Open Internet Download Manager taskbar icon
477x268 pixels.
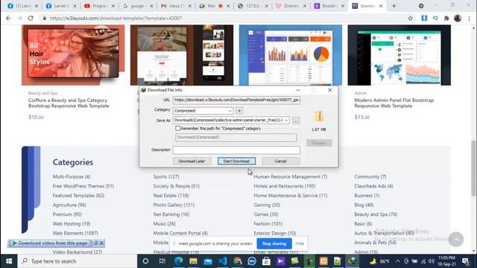click(352, 261)
